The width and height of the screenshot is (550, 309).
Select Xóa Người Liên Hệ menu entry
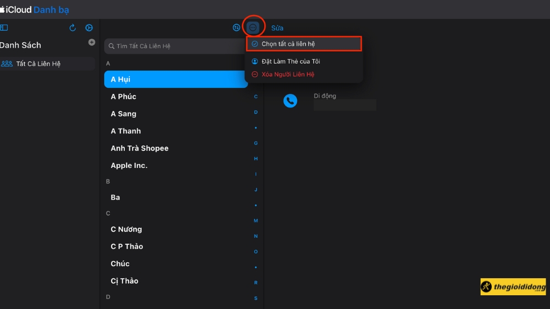pyautogui.click(x=288, y=74)
